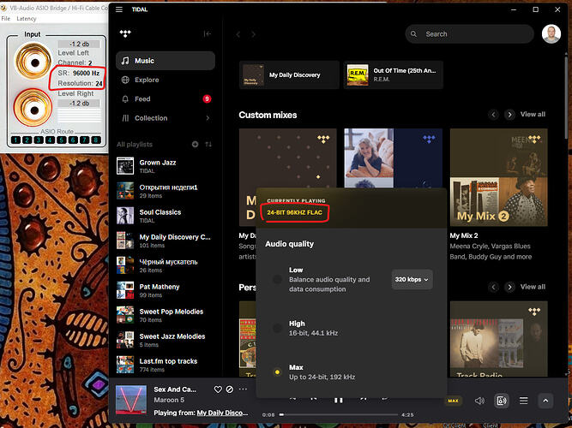The width and height of the screenshot is (572, 428).
Task: Open the My Mix 2 cover thumbnail
Action: pyautogui.click(x=498, y=177)
